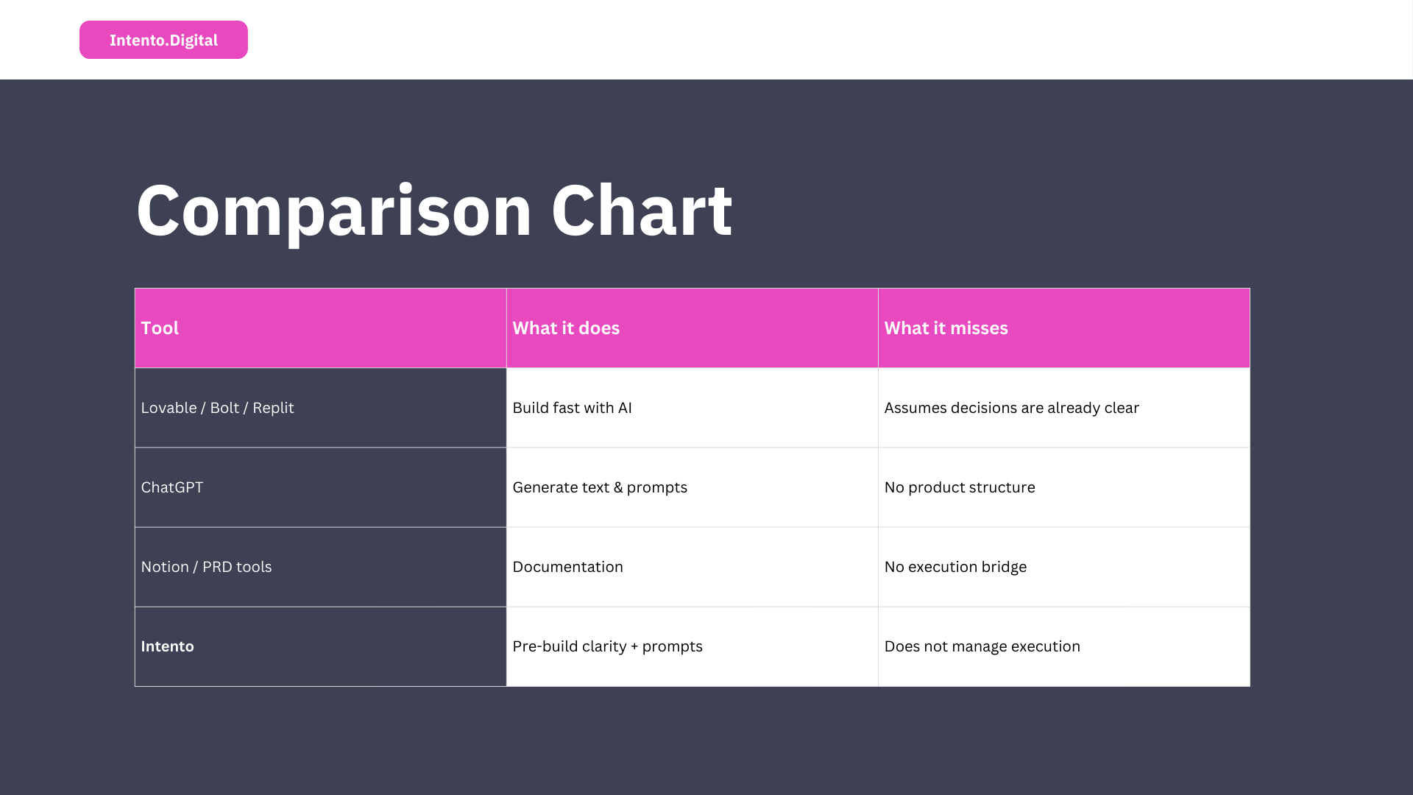The image size is (1413, 795).
Task: Select the 'ChatGPT' row label cell
Action: 320,487
